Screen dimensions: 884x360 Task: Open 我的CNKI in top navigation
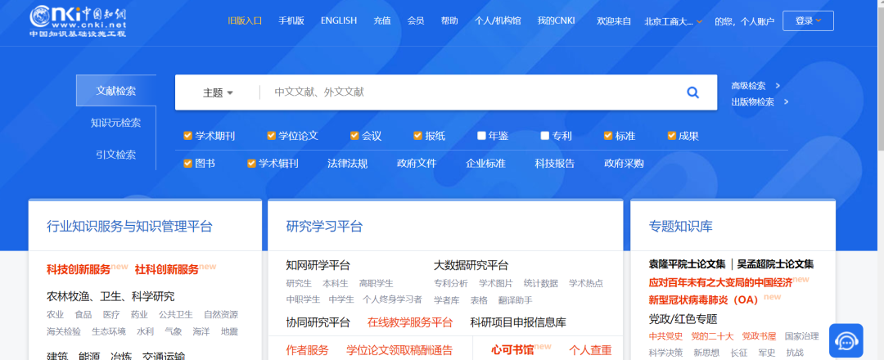pyautogui.click(x=556, y=20)
